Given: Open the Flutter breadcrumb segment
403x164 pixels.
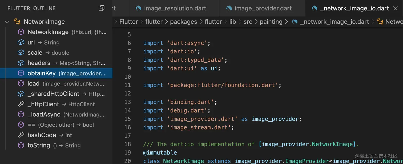Looking at the screenshot, I should [129, 22].
